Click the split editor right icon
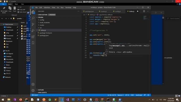The height and width of the screenshot is (102, 181). [x=144, y=11]
